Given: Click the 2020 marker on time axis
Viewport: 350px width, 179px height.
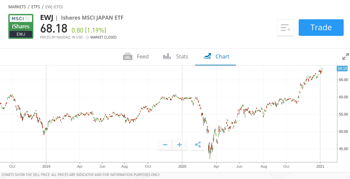Looking at the screenshot, I should click(182, 166).
